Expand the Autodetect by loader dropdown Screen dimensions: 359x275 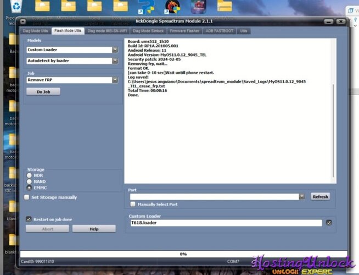[x=115, y=61]
